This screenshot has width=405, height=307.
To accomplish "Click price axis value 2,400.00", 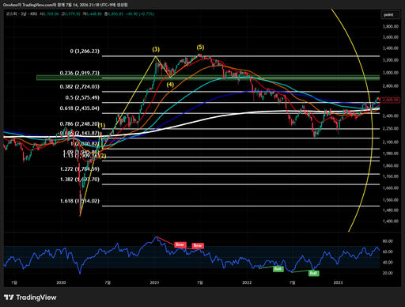I will pos(391,116).
